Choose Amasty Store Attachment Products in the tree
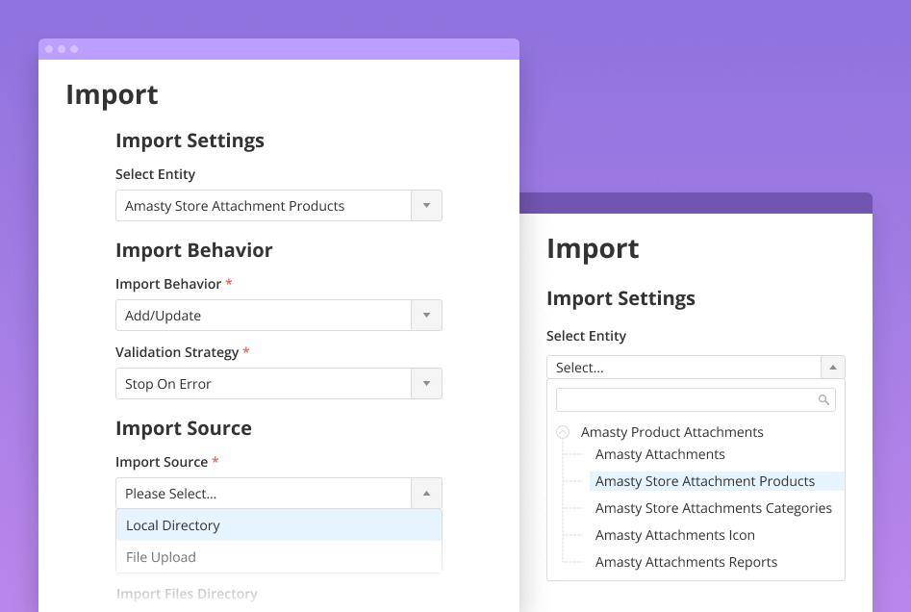The width and height of the screenshot is (911, 612). 705,481
